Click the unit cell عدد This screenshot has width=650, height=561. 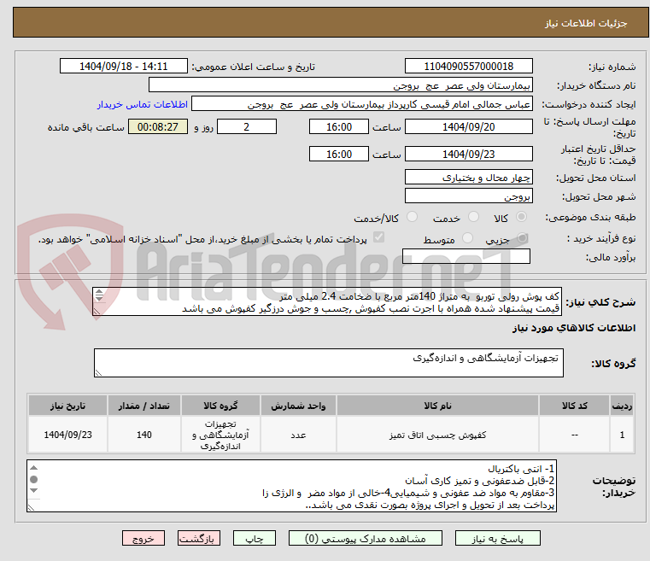pyautogui.click(x=298, y=435)
